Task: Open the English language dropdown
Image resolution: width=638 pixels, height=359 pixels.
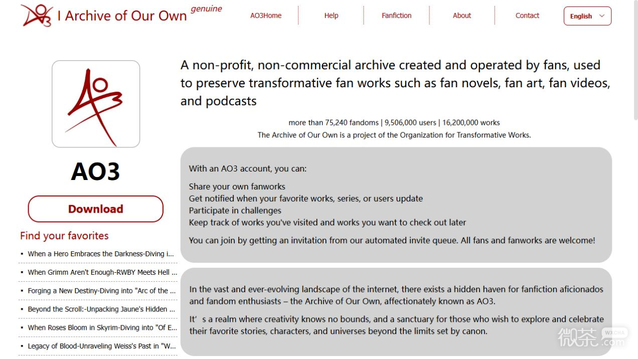Action: pos(587,16)
